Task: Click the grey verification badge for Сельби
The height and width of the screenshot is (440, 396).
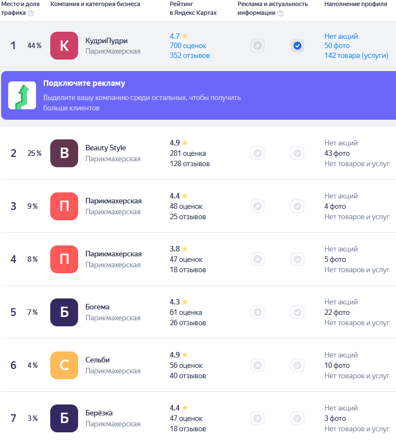Action: pos(297,365)
